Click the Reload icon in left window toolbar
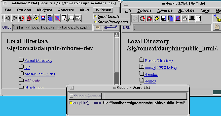 pyautogui.click(x=22, y=18)
